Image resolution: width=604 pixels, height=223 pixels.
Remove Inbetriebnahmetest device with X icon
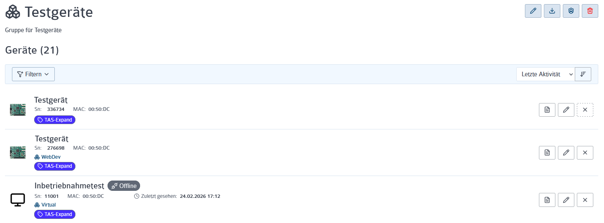pos(585,200)
